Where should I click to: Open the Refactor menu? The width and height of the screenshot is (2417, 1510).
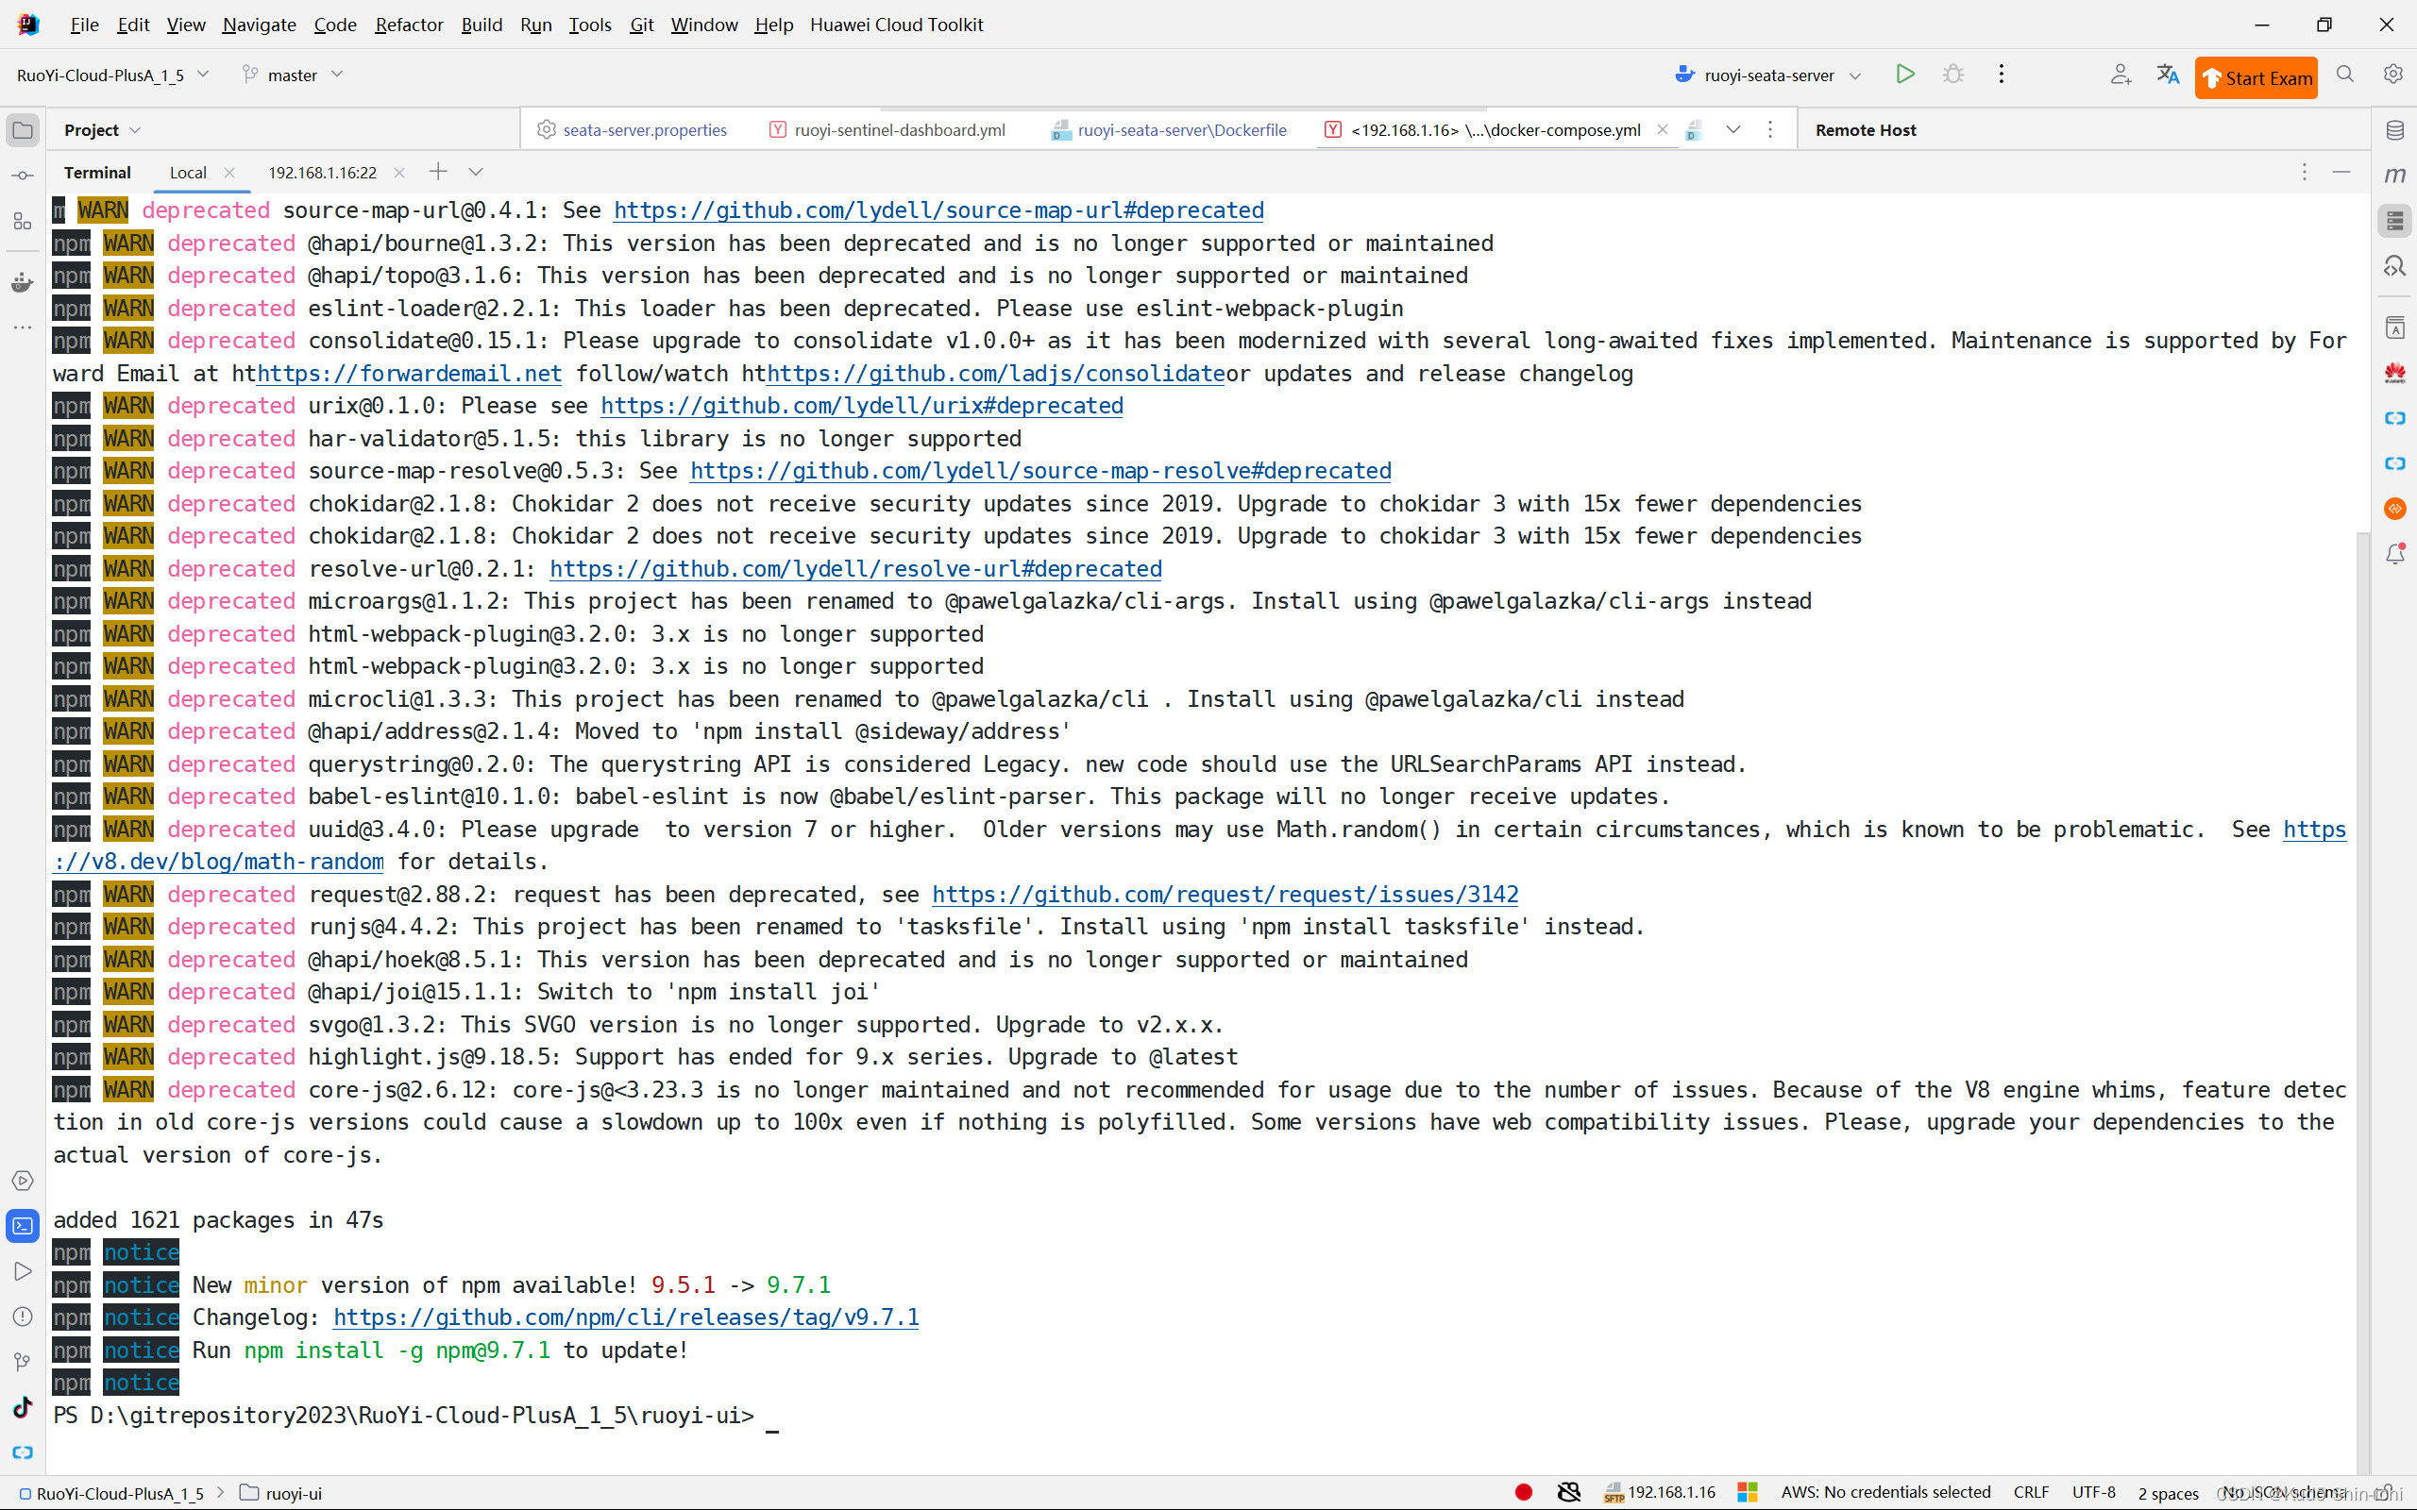click(409, 24)
